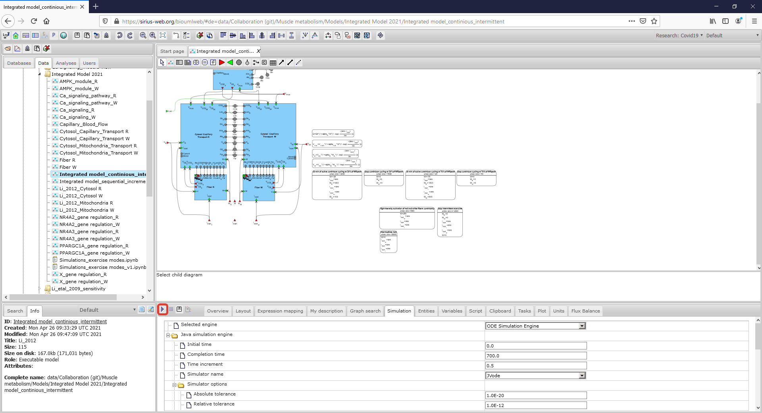
Task: Select the dashed blue line connection tool
Action: pyautogui.click(x=298, y=62)
